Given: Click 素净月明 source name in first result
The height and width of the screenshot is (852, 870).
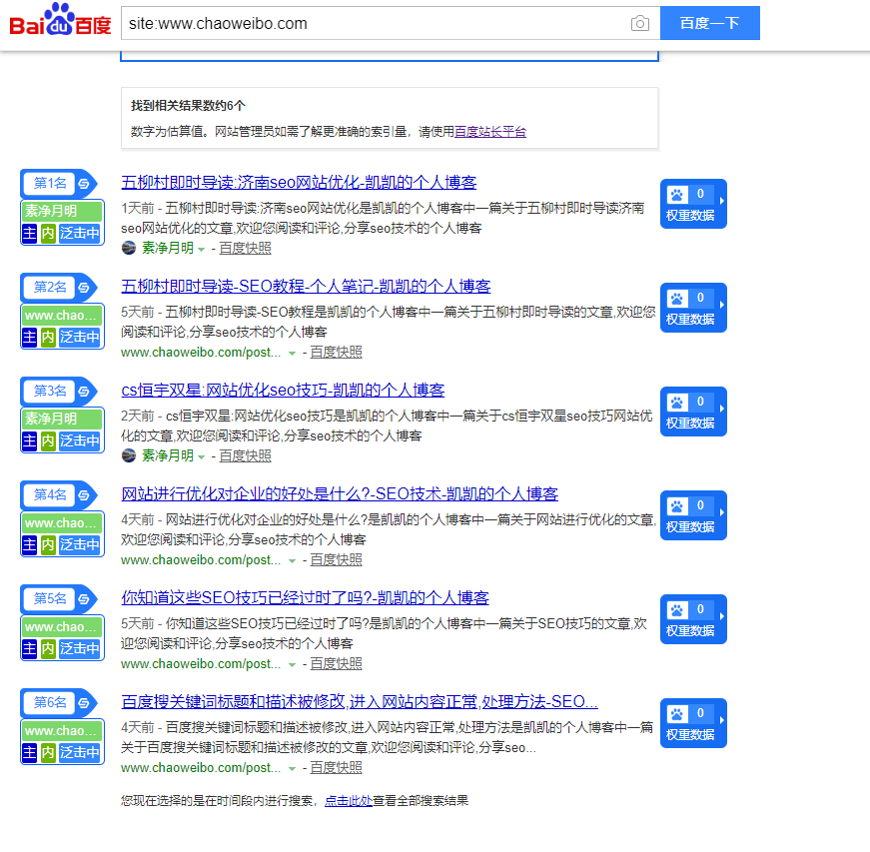Looking at the screenshot, I should (x=168, y=248).
